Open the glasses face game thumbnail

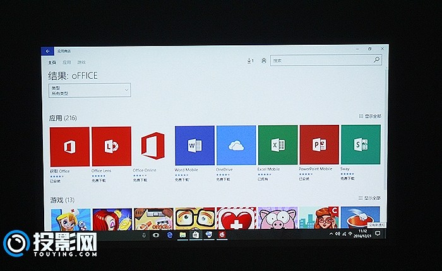(x=194, y=219)
